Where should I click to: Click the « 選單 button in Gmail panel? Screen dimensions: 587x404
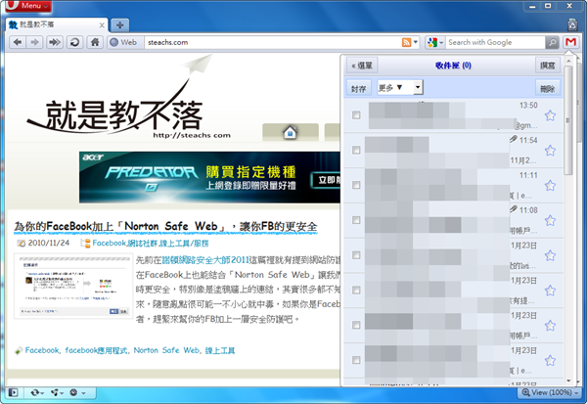(x=362, y=66)
